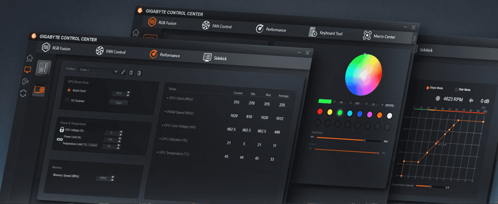Click the pencil edit profile icon
498x204 pixels.
[x=123, y=72]
